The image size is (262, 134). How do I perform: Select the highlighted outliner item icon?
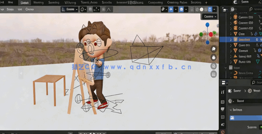(235, 39)
